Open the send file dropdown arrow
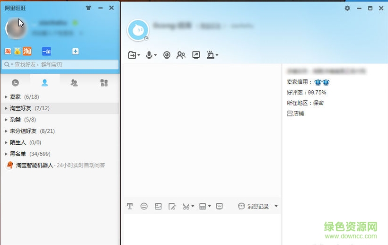Image resolution: width=388 pixels, height=245 pixels. pyautogui.click(x=138, y=56)
